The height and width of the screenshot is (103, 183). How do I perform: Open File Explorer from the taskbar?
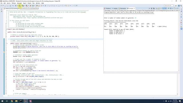[x=16, y=101]
